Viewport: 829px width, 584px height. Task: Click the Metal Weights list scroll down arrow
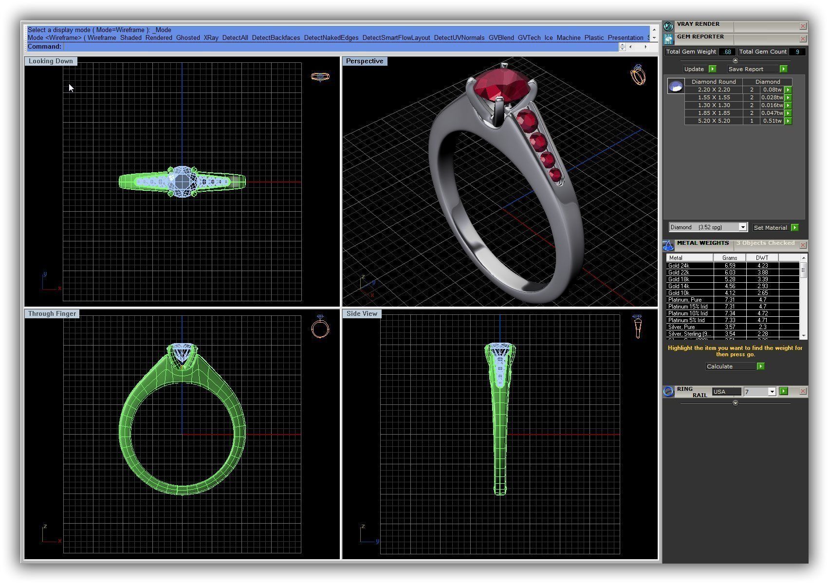[803, 336]
